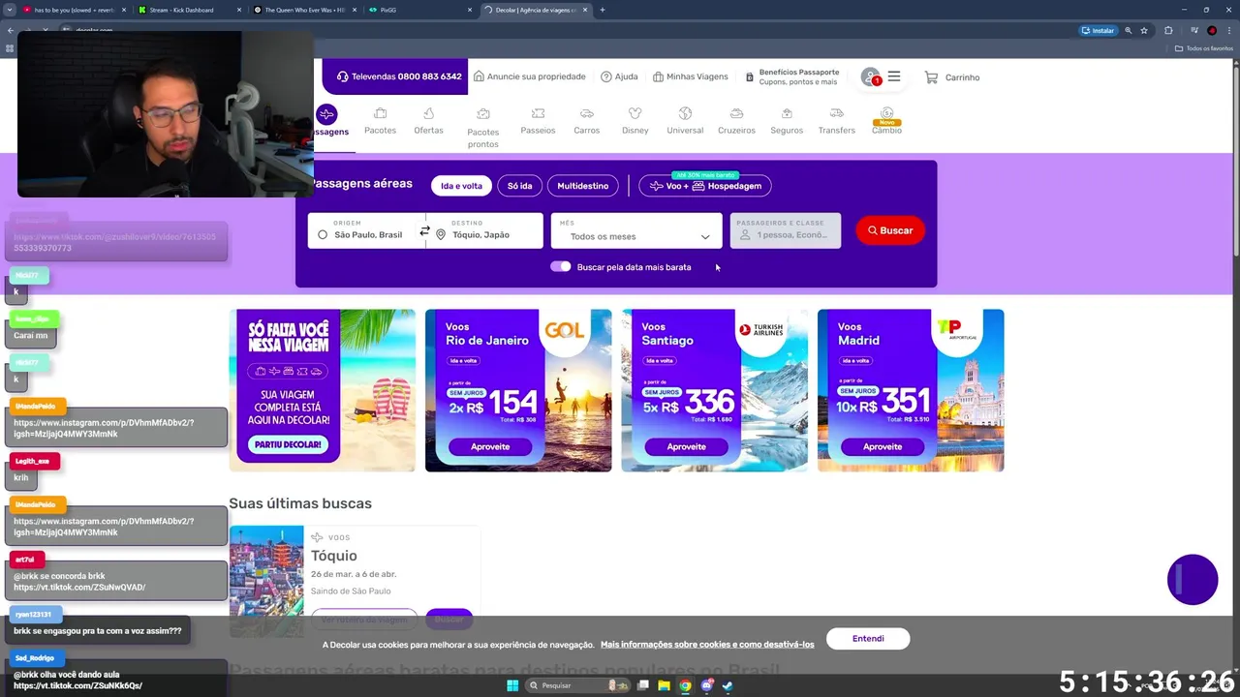Open the Ajuda help link
This screenshot has height=697, width=1240.
click(619, 76)
